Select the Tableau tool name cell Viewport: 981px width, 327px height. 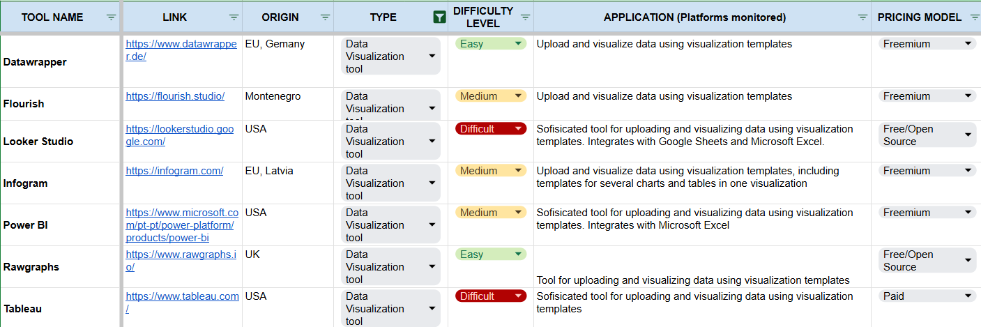[x=61, y=307]
